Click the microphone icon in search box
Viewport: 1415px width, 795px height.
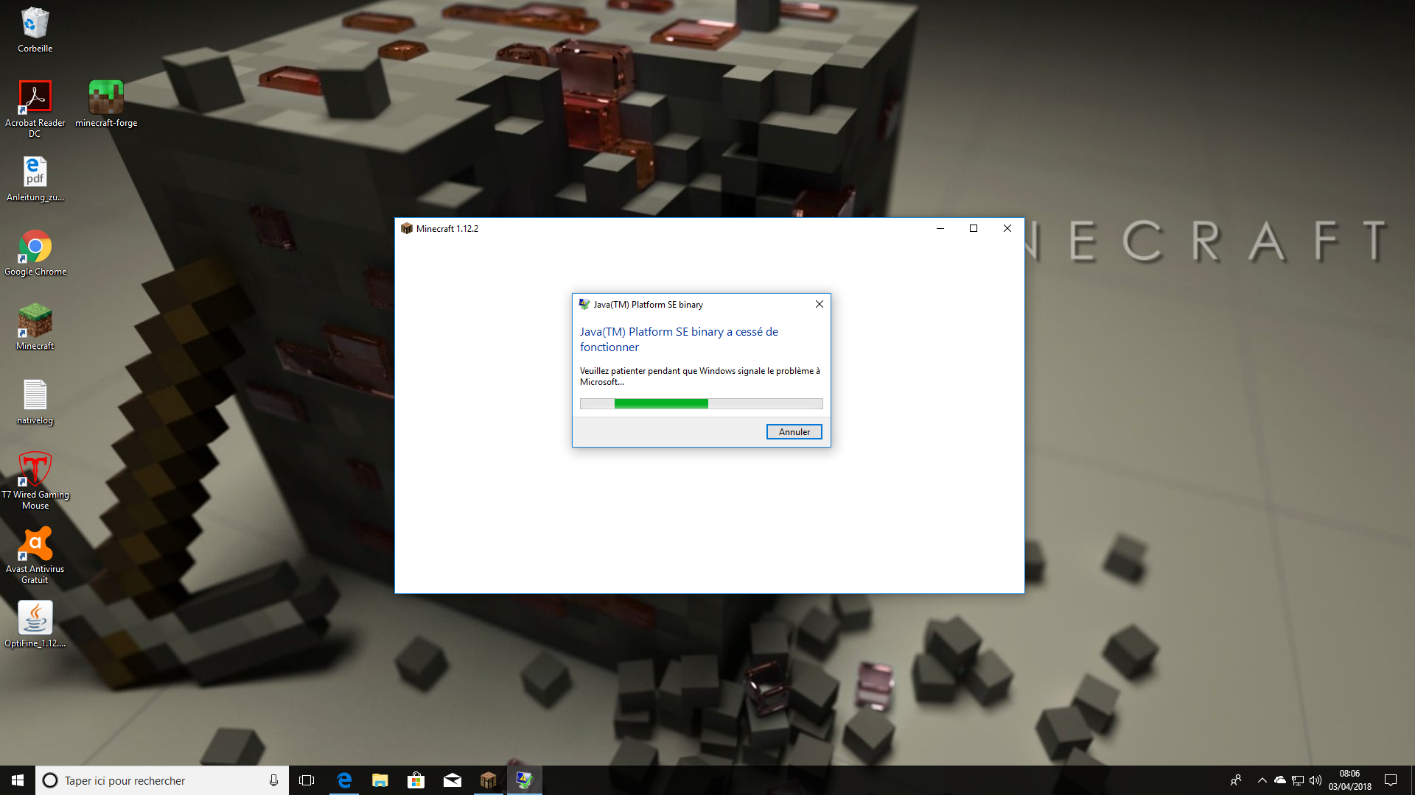273,780
